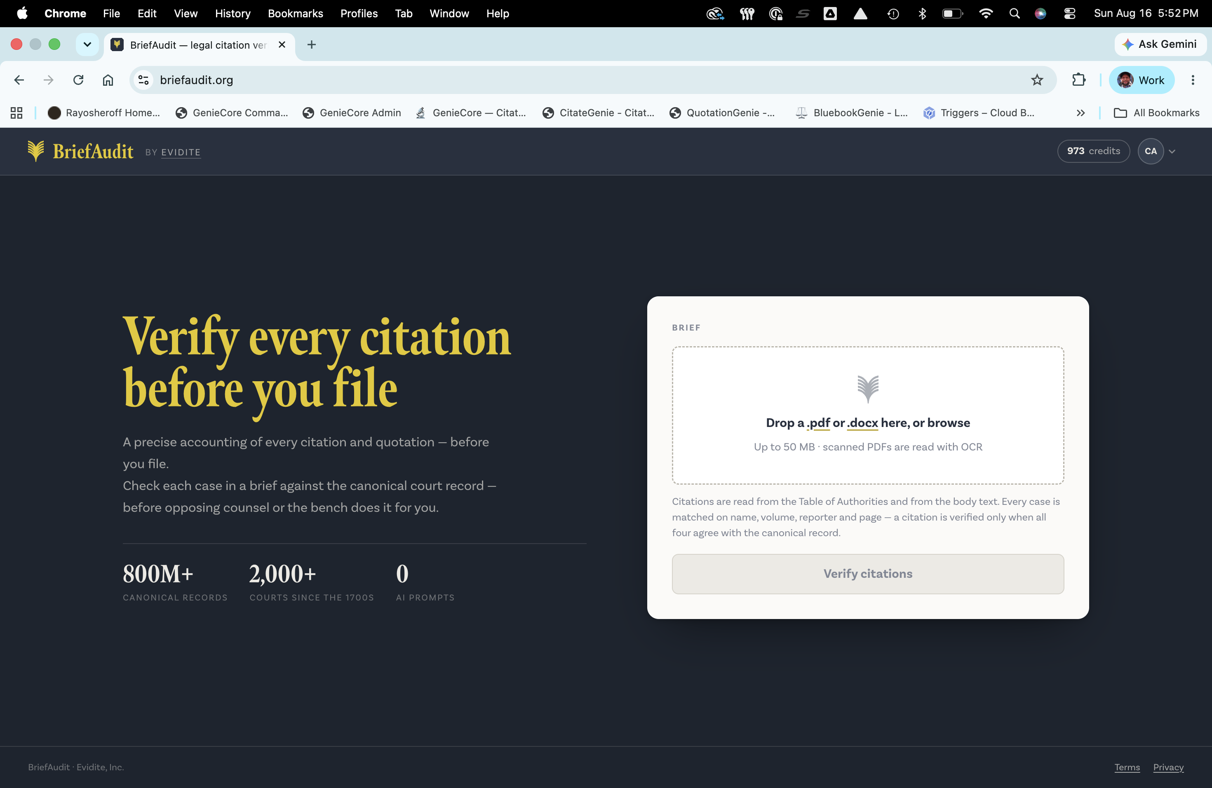This screenshot has height=788, width=1212.
Task: Open the Wi-Fi menu bar icon
Action: point(985,13)
